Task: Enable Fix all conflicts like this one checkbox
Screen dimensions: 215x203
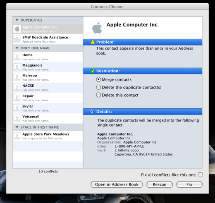Action: 200,175
